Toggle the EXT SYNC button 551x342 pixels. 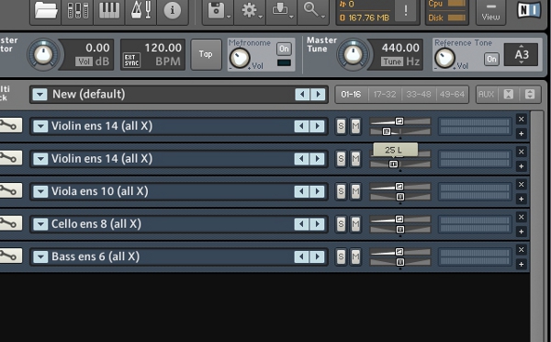[x=131, y=60]
